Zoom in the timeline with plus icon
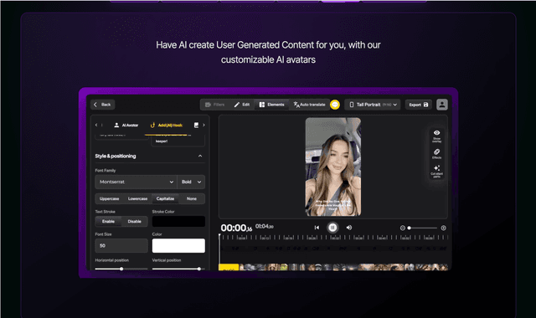 (443, 228)
